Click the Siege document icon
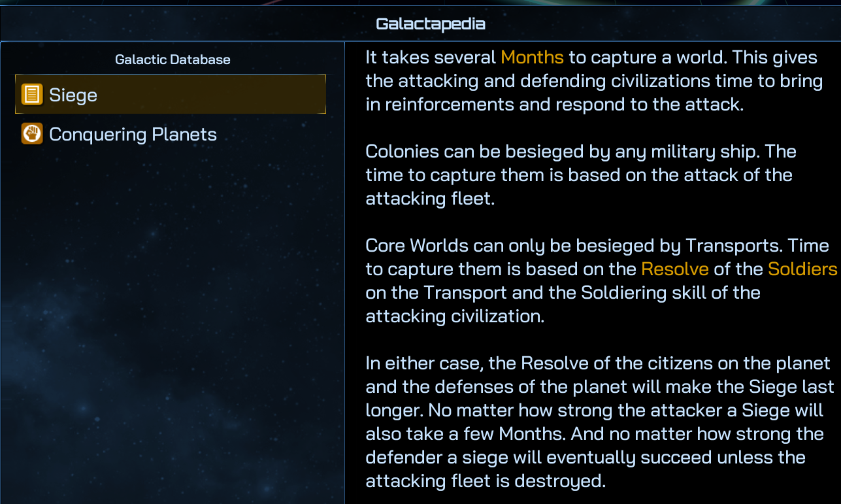 [32, 95]
